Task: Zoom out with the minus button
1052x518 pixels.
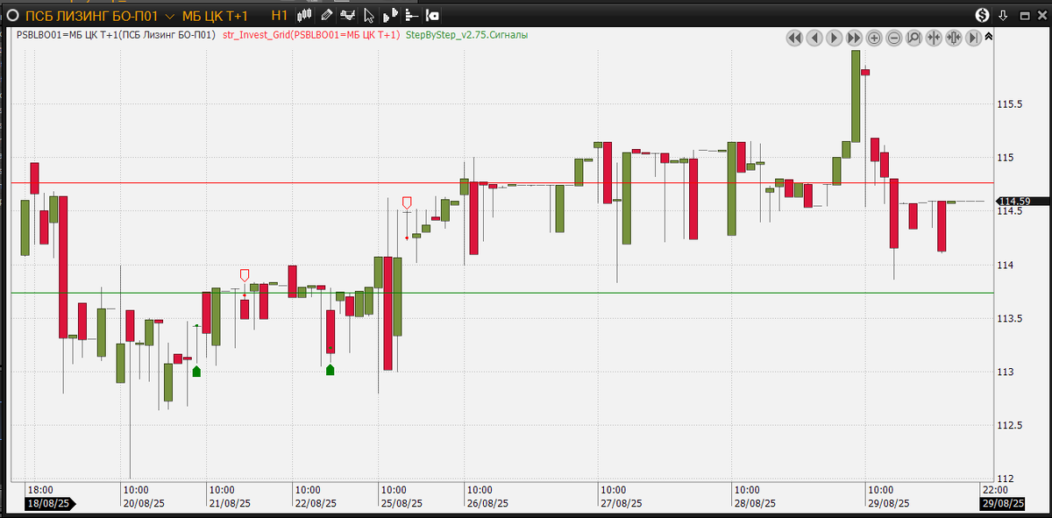Action: coord(894,38)
